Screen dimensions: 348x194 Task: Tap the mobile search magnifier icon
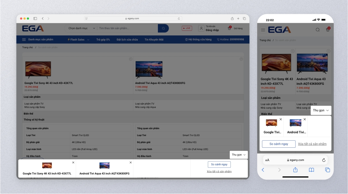click(x=318, y=30)
